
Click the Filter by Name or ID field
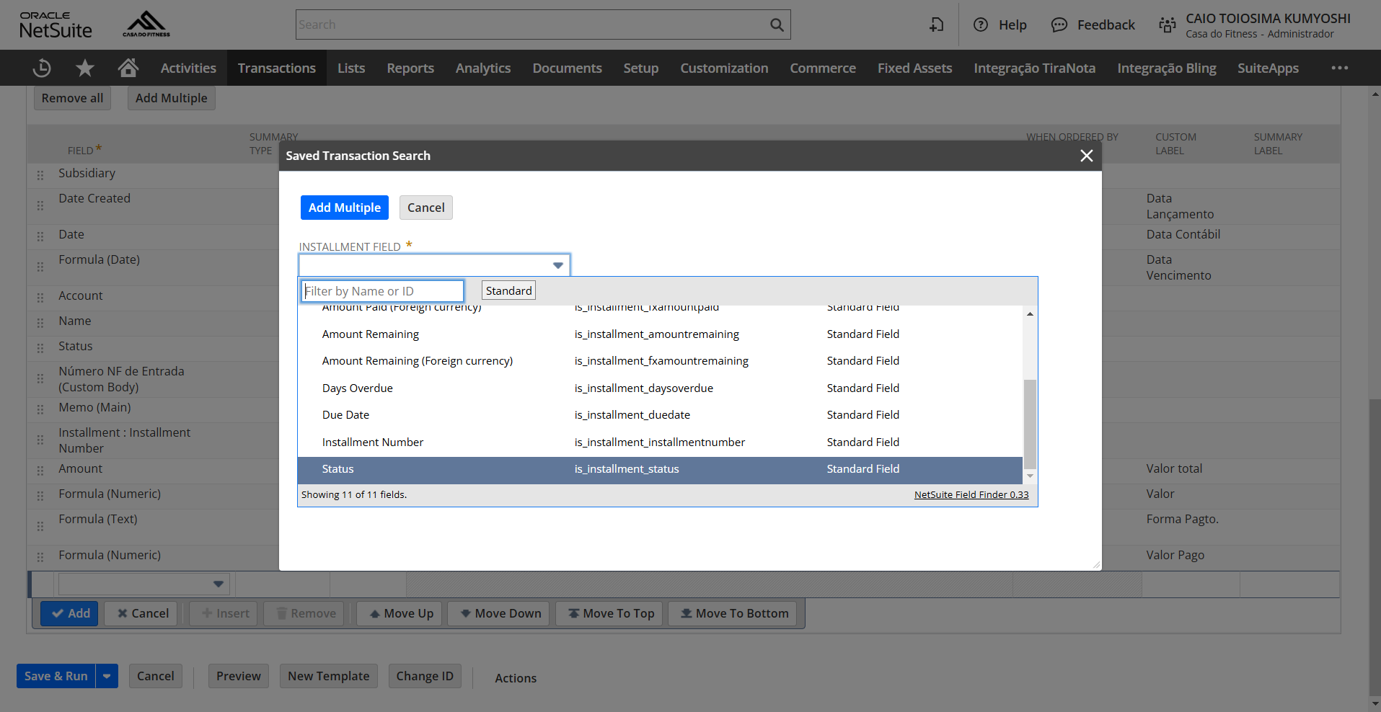381,290
